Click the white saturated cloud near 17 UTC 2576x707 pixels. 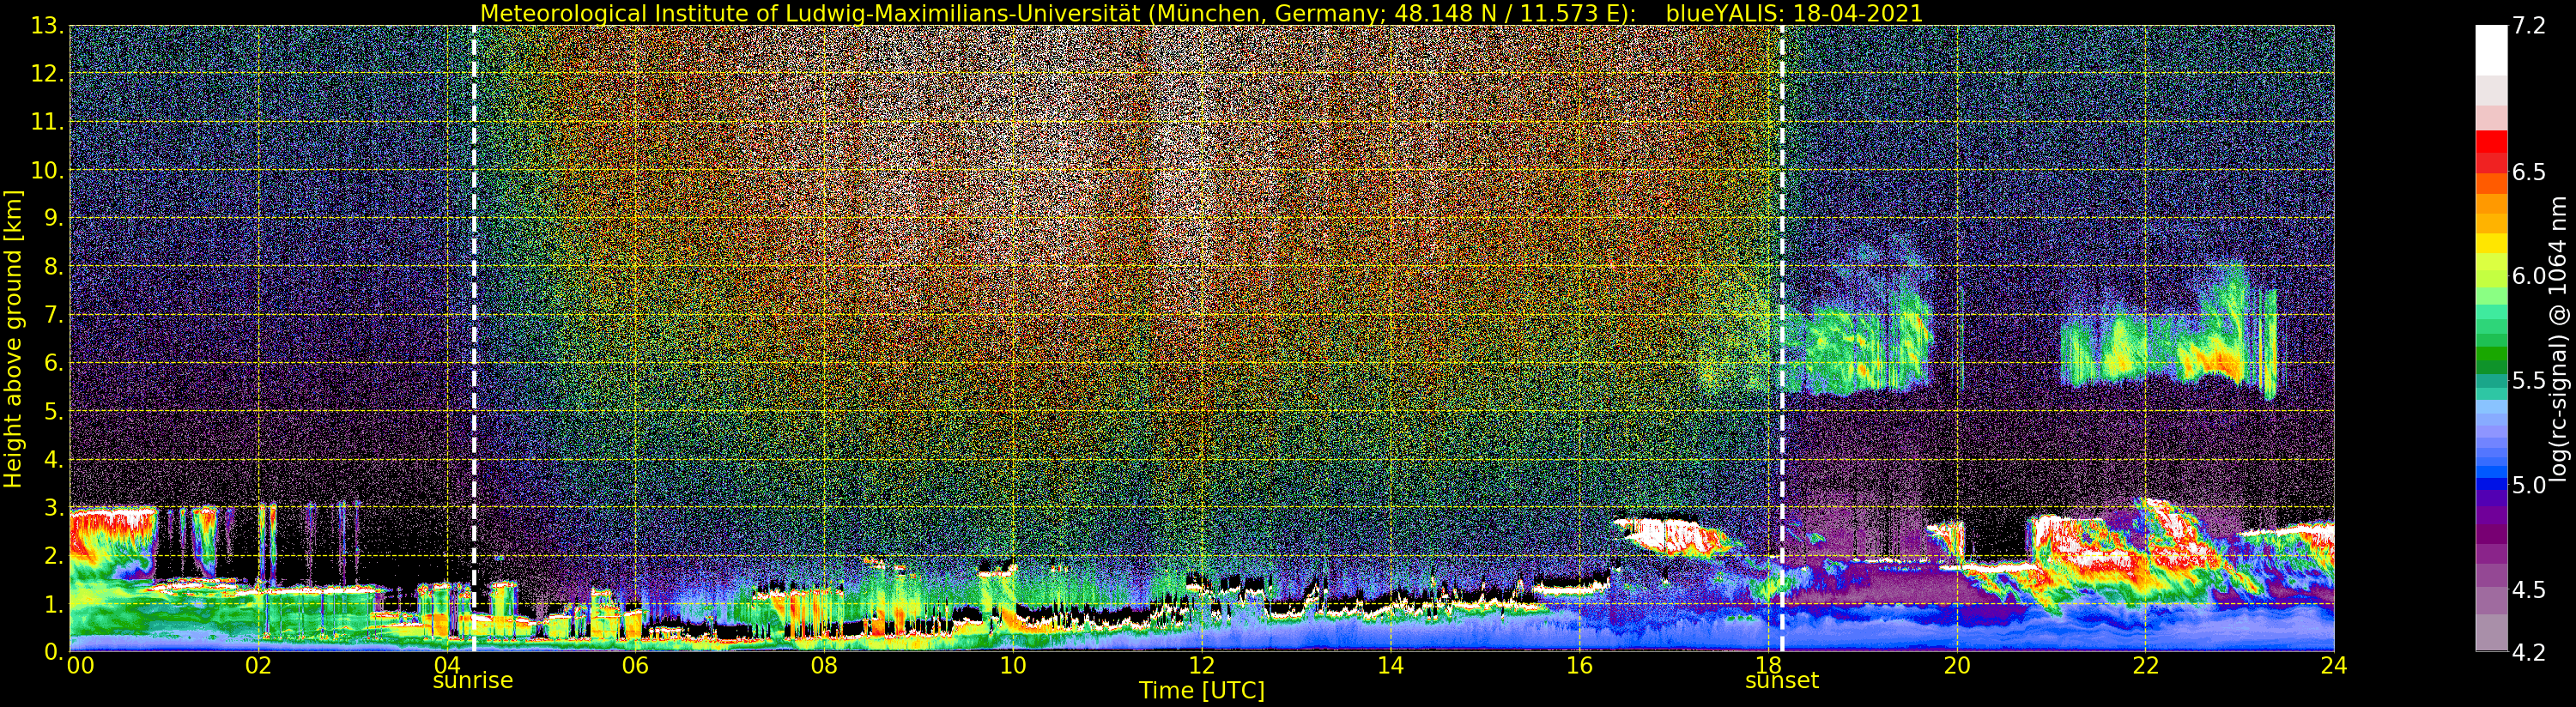pos(1675,535)
